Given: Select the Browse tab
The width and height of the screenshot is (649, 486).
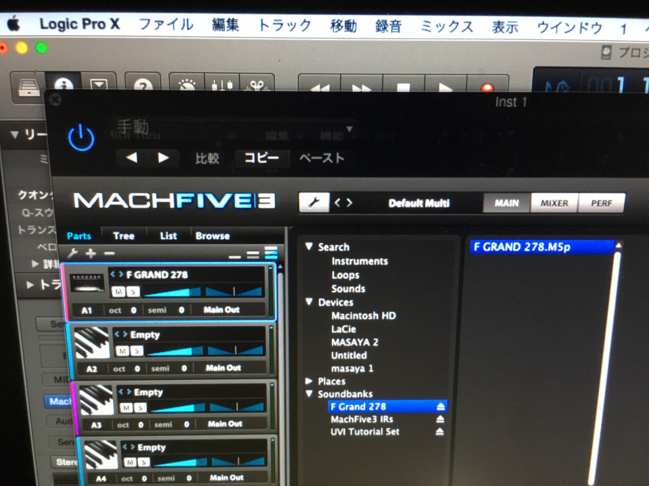Looking at the screenshot, I should 212,236.
